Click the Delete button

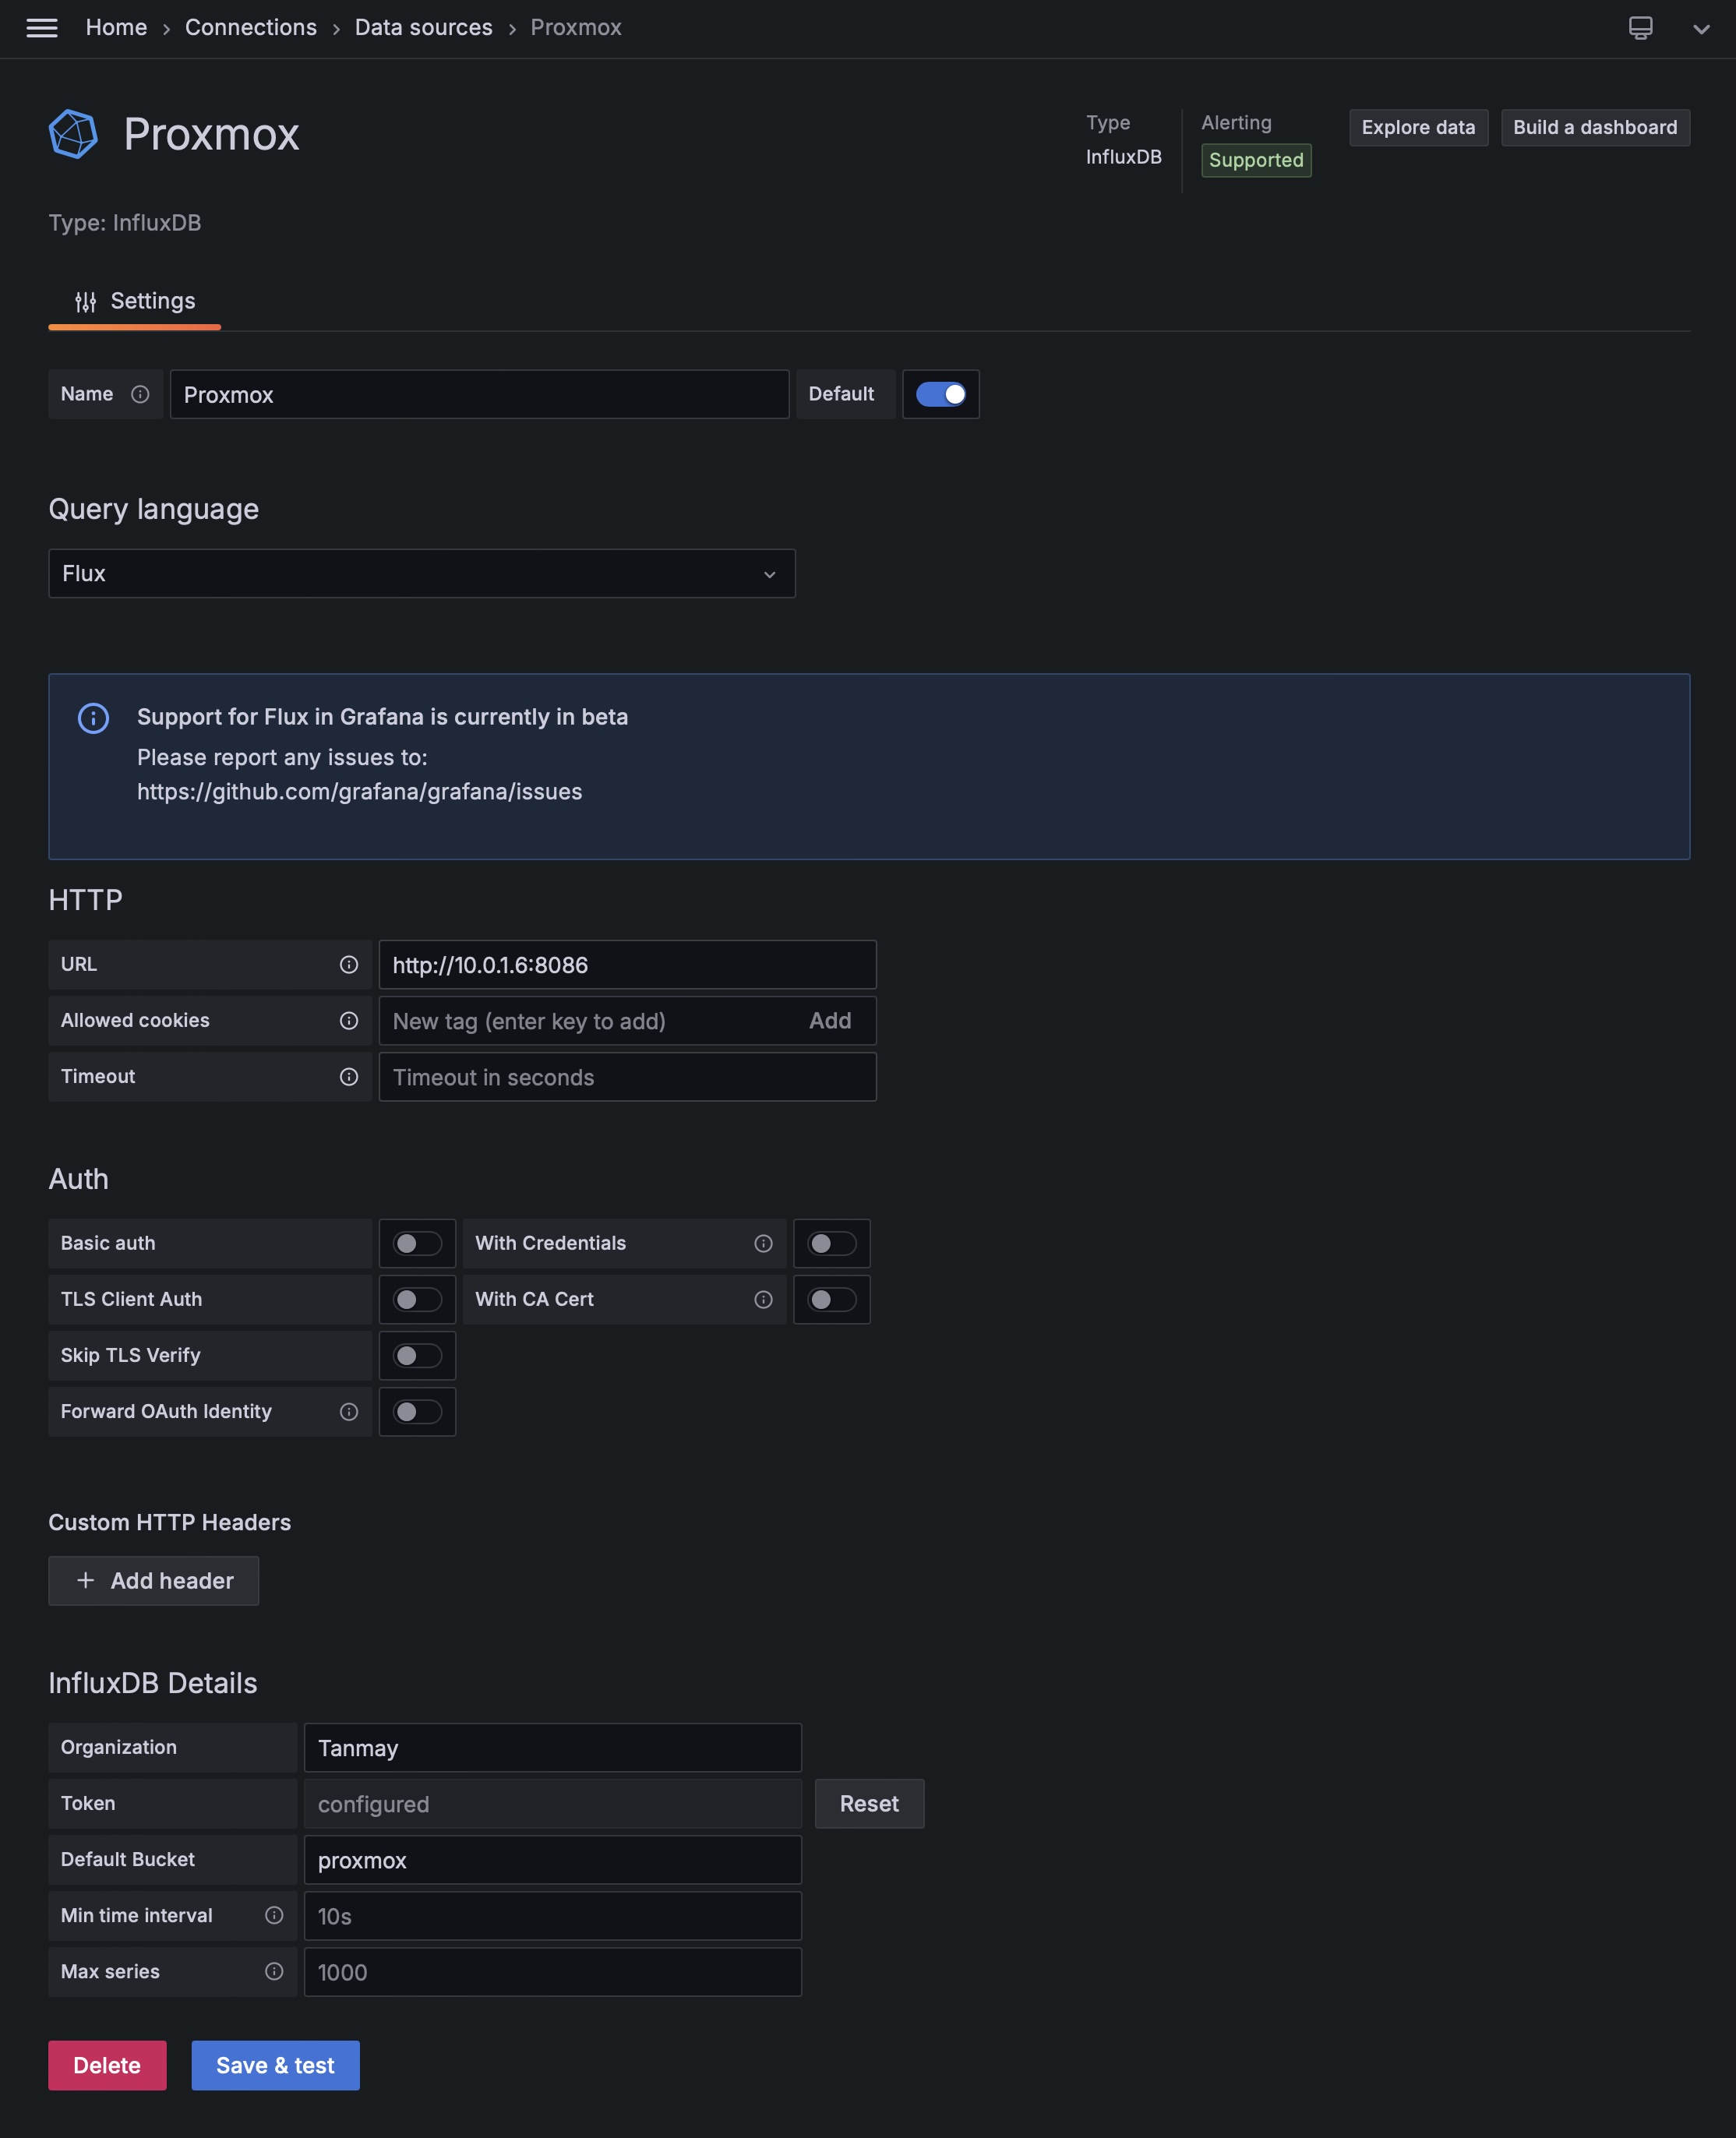coord(107,2065)
